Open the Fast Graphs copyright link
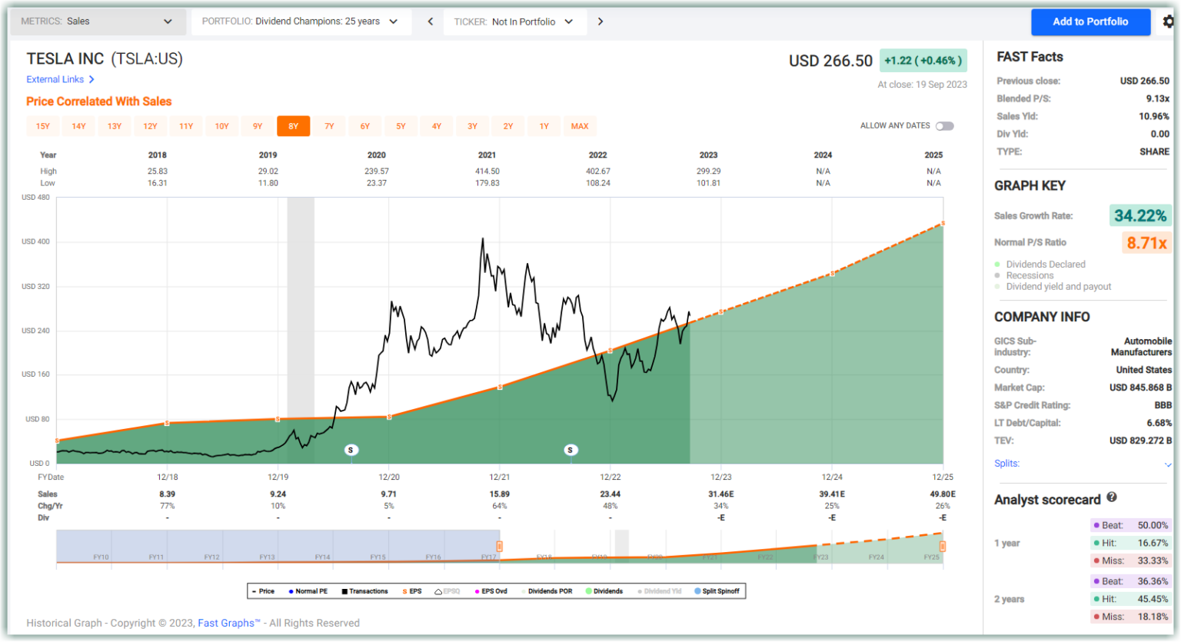Screen dimensions: 1181x642 (x=229, y=623)
